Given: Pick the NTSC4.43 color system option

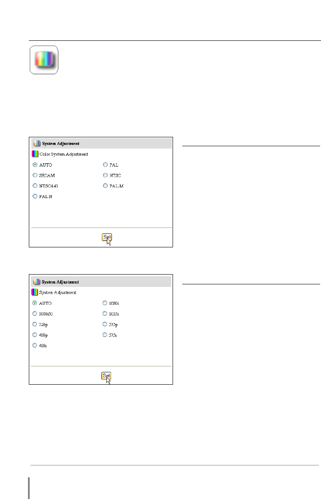Looking at the screenshot, I should click(x=35, y=186).
